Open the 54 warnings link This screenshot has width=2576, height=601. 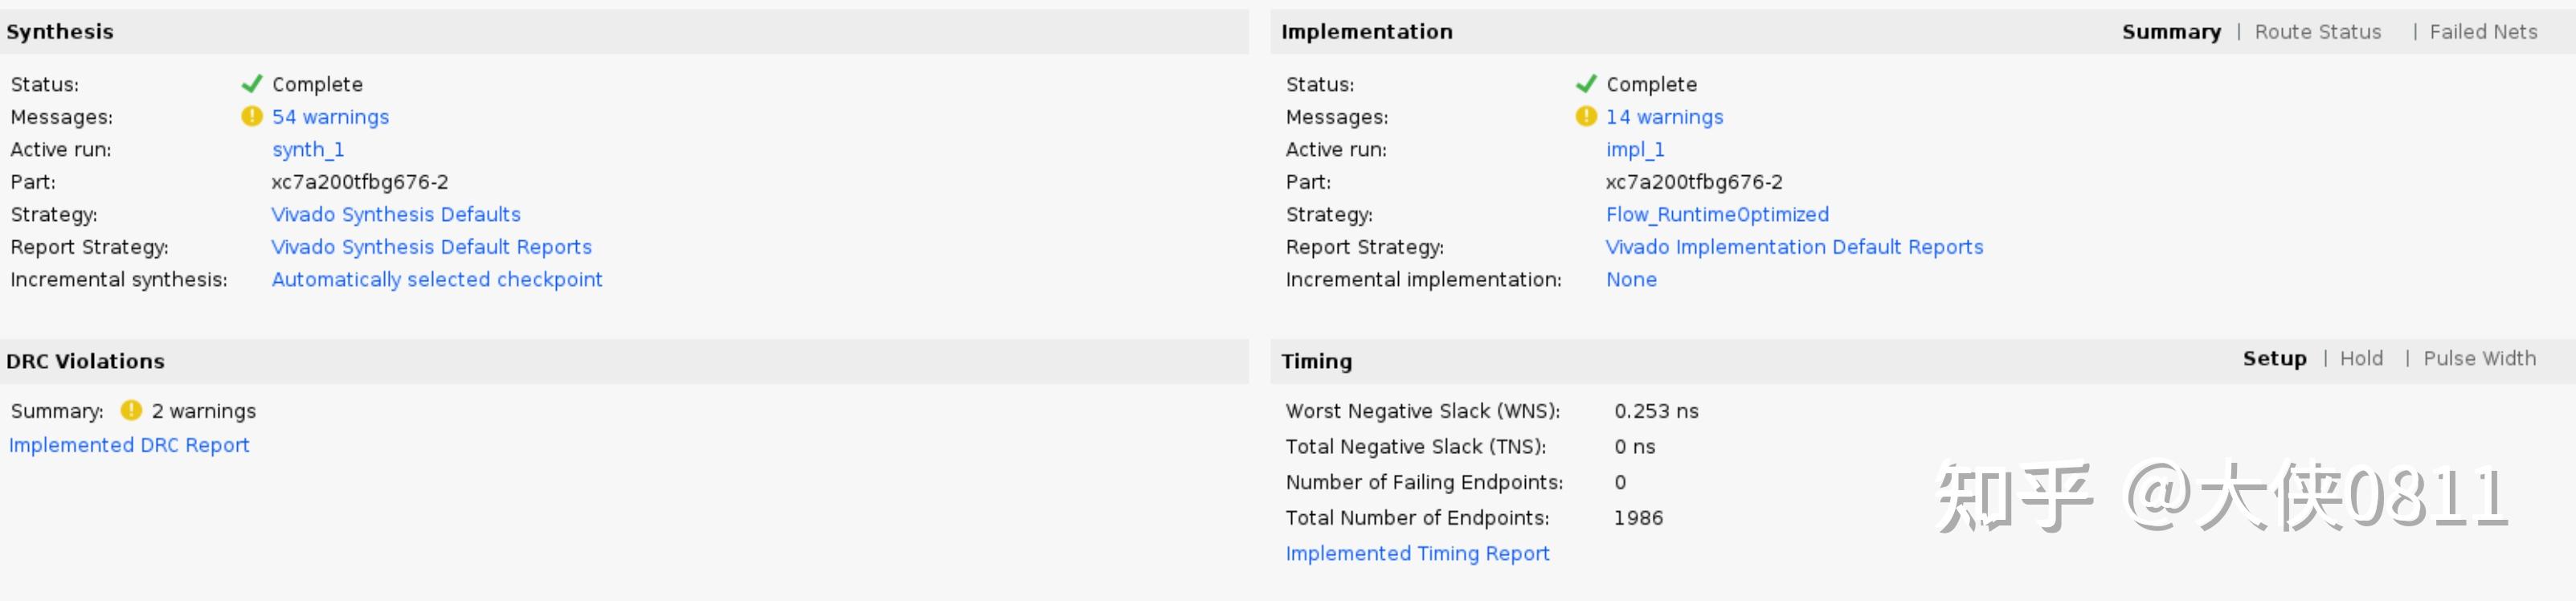pos(330,117)
